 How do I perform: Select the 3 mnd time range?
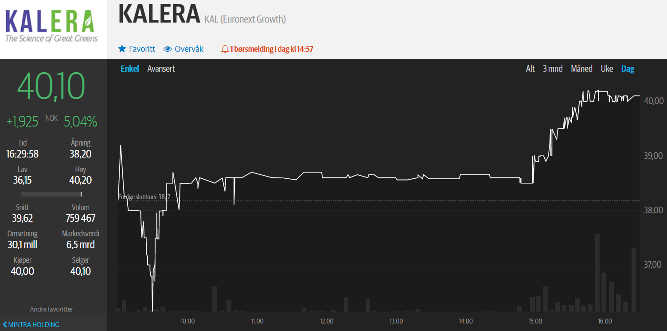coord(553,69)
